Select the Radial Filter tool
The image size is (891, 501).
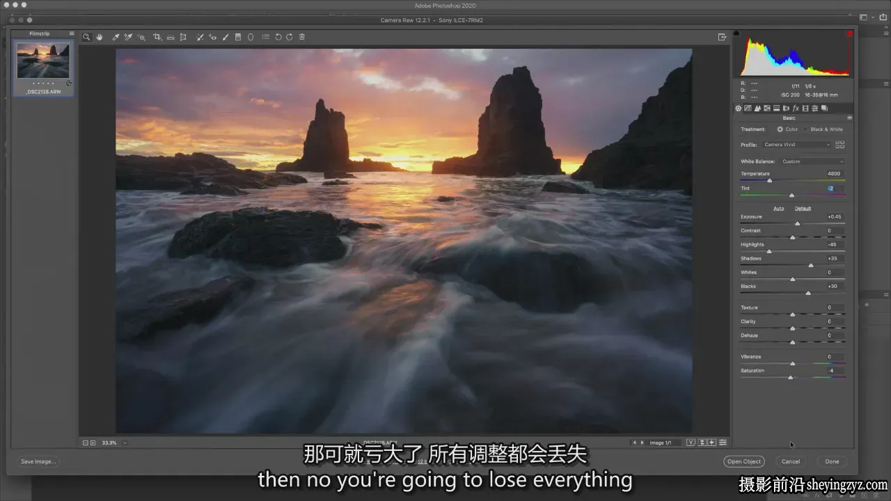251,37
